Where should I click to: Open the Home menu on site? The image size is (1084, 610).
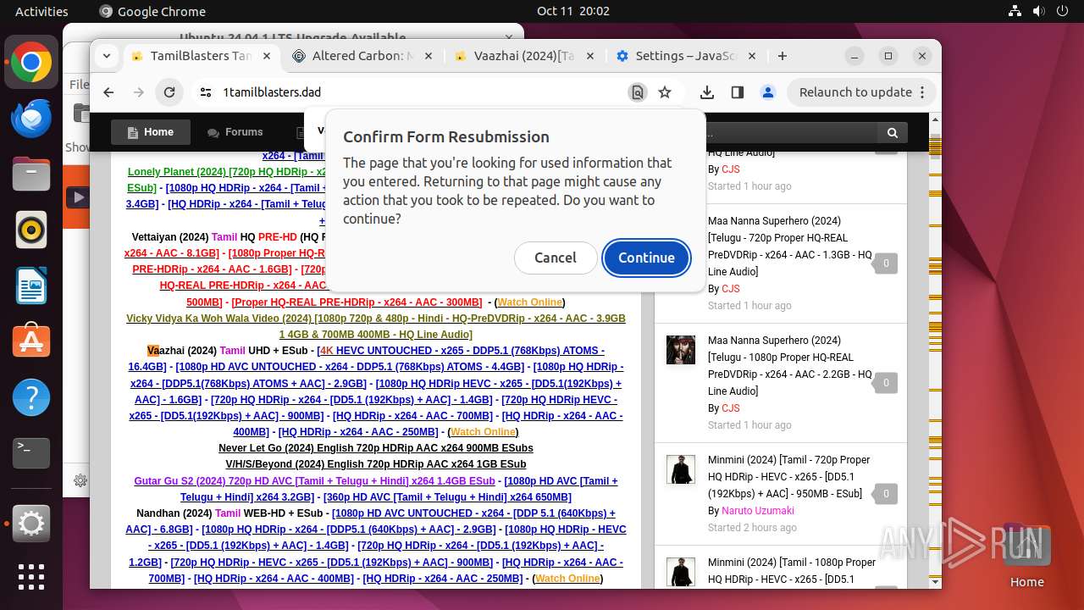coord(150,132)
